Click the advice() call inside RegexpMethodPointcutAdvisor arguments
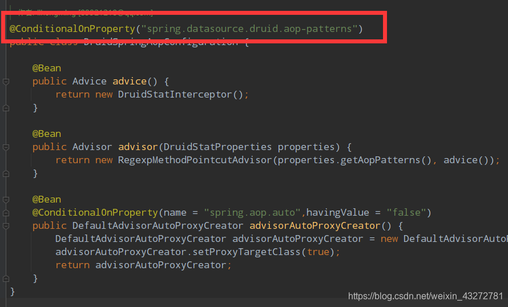508x307 pixels. (x=466, y=160)
